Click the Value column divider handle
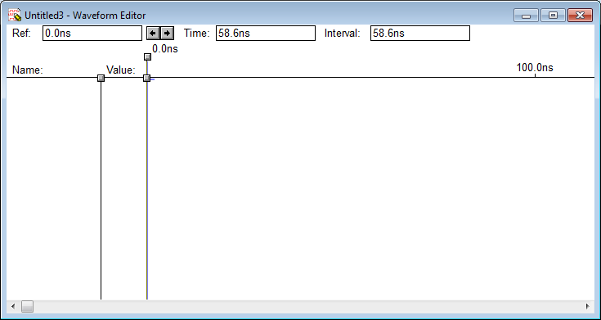 (147, 78)
